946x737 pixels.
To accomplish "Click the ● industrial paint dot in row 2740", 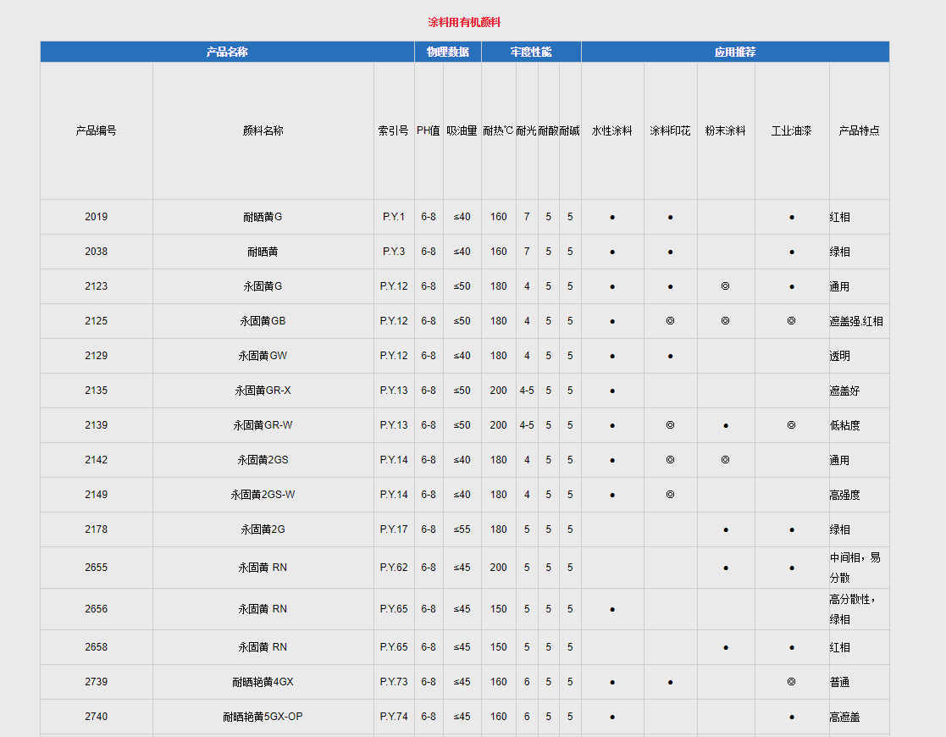I will (792, 717).
